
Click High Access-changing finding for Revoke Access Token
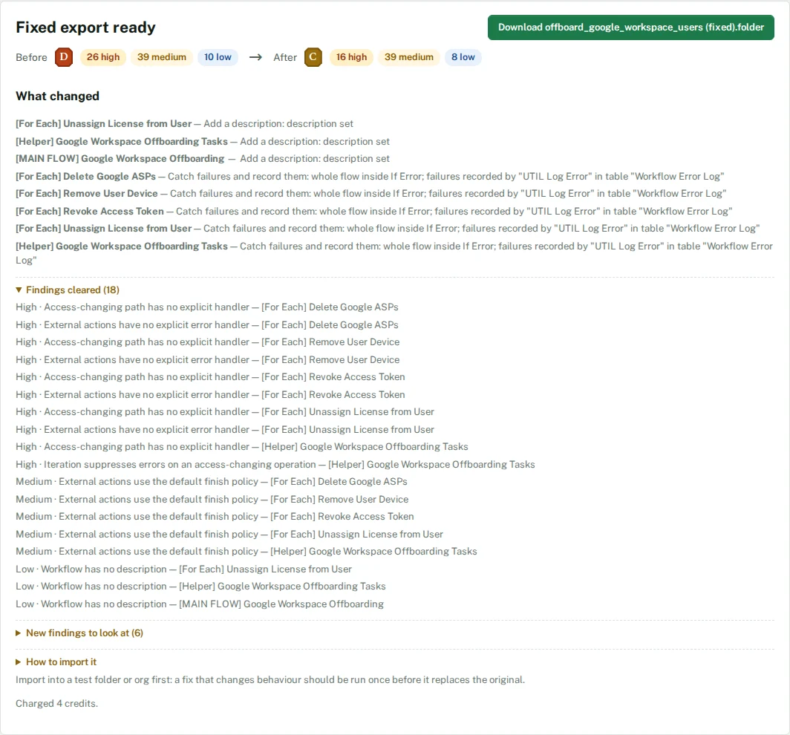210,377
